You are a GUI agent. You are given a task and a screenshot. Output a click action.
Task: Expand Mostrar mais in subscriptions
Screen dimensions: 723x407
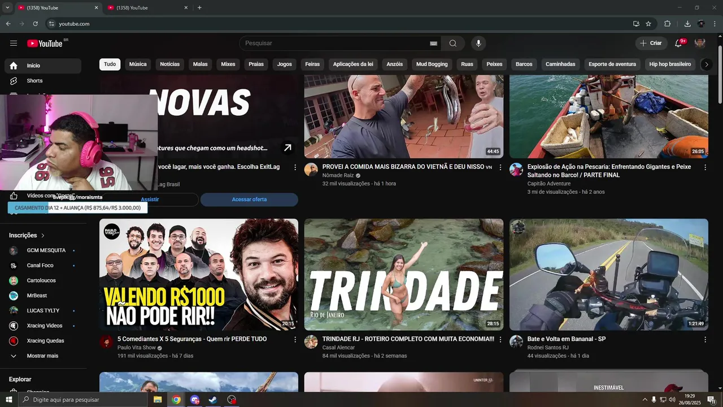(x=43, y=356)
